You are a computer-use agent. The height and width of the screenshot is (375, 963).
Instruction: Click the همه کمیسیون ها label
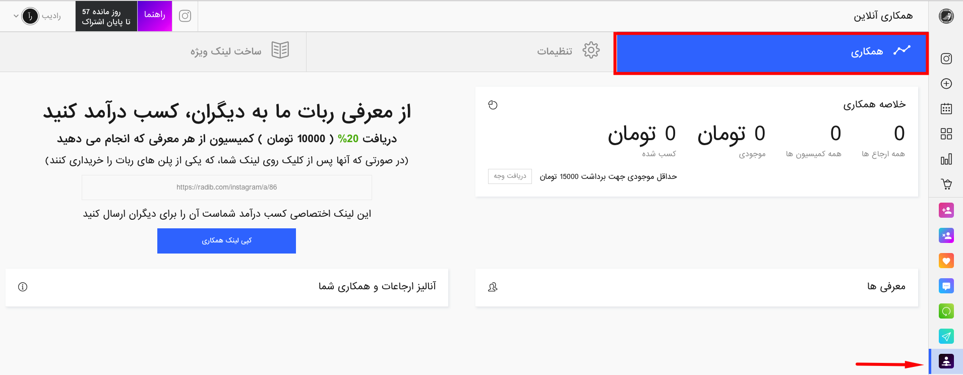[x=814, y=154]
